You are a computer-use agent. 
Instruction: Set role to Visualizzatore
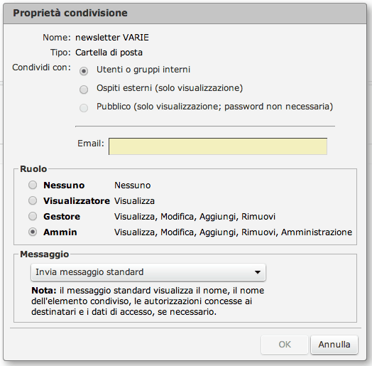[33, 200]
